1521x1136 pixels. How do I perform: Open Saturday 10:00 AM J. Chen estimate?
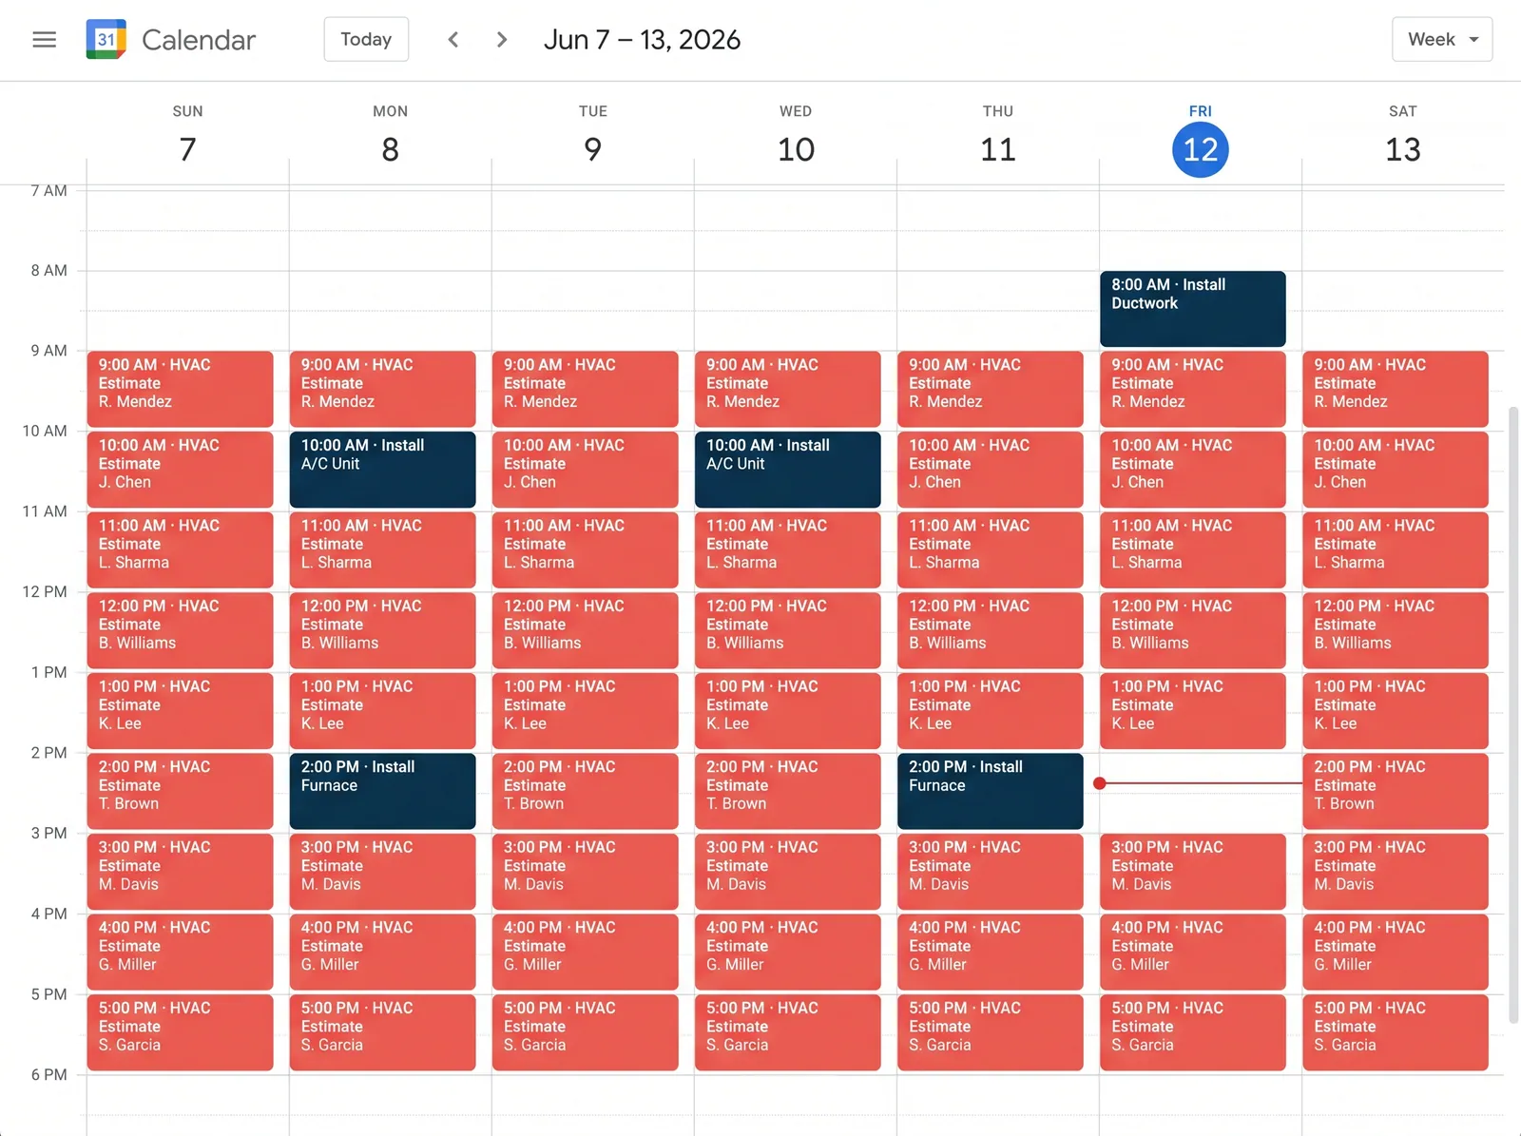pos(1396,470)
